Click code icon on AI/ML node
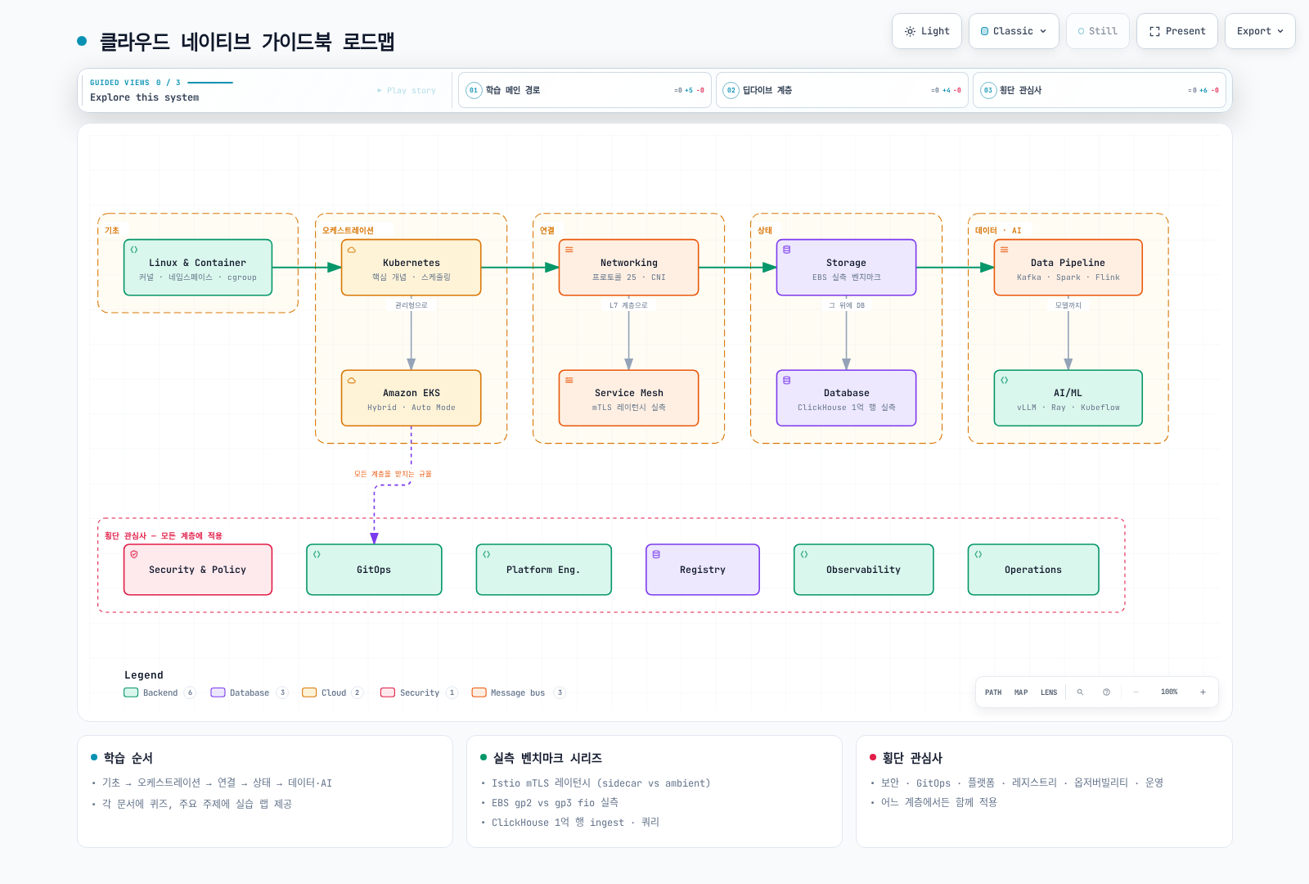The image size is (1309, 884). pyautogui.click(x=1005, y=381)
